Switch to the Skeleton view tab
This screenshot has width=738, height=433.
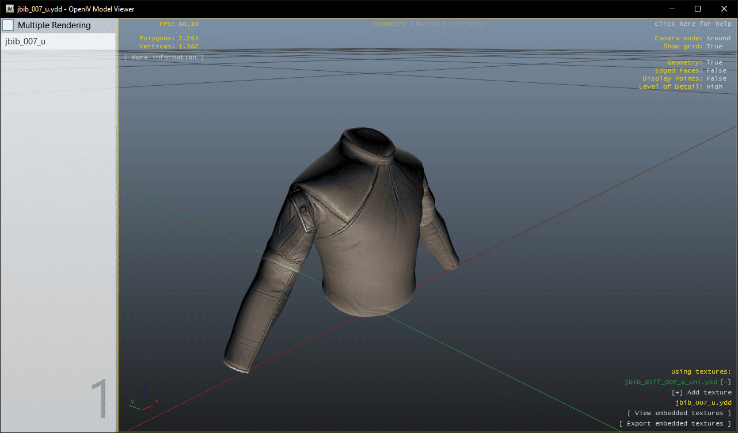click(465, 24)
